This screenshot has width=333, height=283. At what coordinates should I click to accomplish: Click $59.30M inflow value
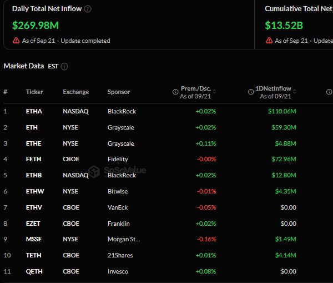pos(284,127)
